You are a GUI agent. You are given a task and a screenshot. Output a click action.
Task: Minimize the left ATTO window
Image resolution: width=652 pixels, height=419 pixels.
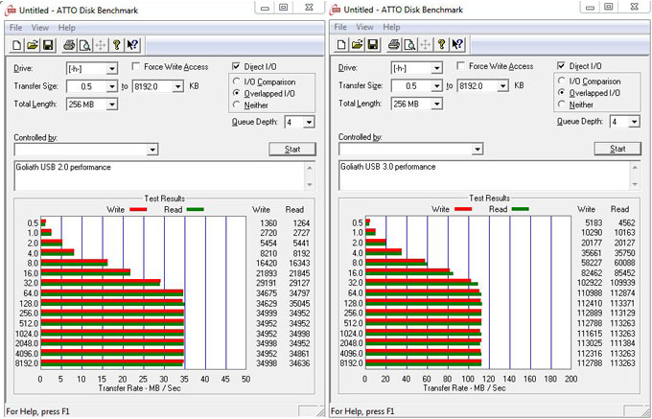click(x=265, y=8)
